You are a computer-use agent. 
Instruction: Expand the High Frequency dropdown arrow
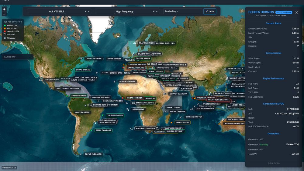click(157, 12)
